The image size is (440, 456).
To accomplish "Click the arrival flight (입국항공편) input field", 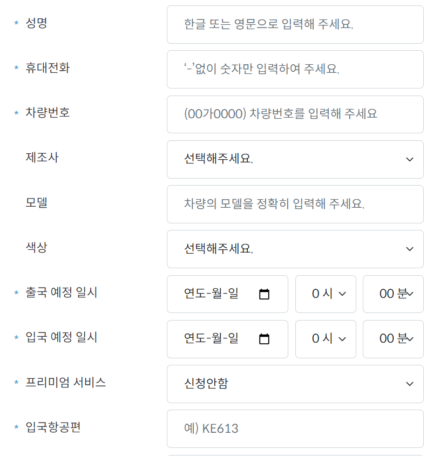I will pyautogui.click(x=294, y=428).
